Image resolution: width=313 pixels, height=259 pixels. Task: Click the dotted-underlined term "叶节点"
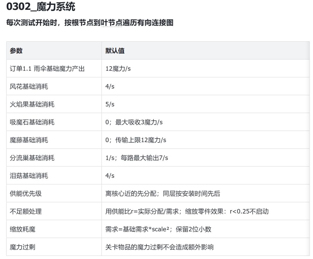coord(112,23)
